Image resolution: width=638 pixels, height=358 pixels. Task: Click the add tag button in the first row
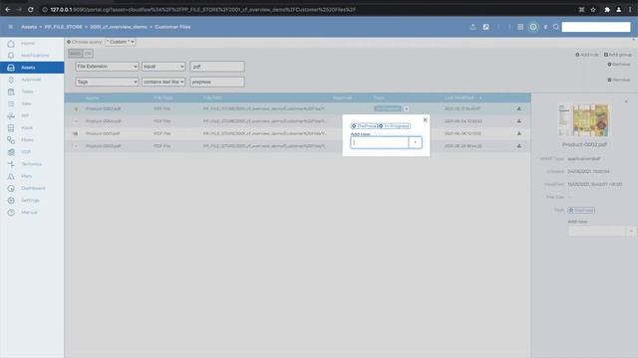pyautogui.click(x=406, y=108)
